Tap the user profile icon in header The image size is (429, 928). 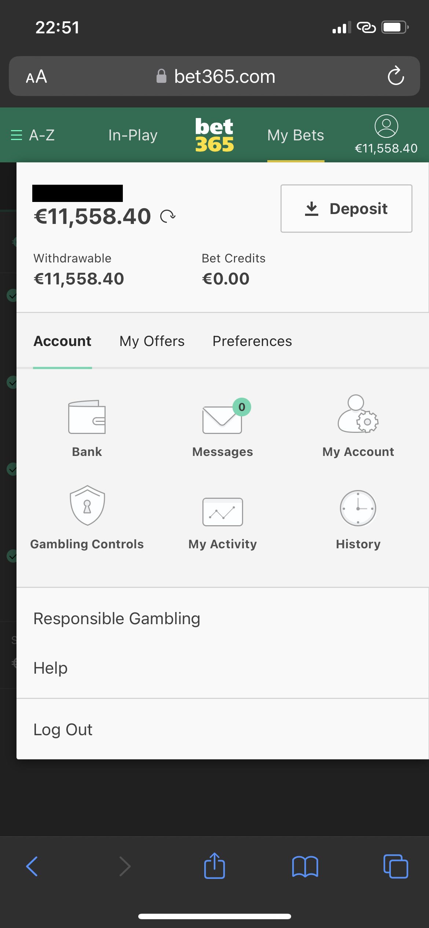[386, 126]
